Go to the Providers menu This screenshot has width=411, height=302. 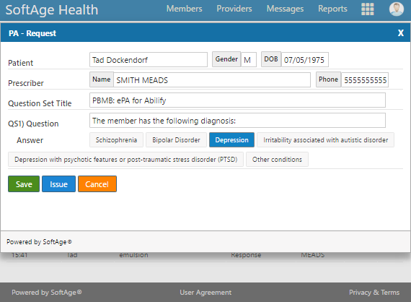pyautogui.click(x=234, y=9)
